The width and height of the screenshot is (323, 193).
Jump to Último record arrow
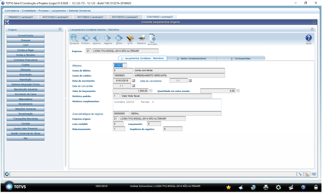pyautogui.click(x=119, y=38)
